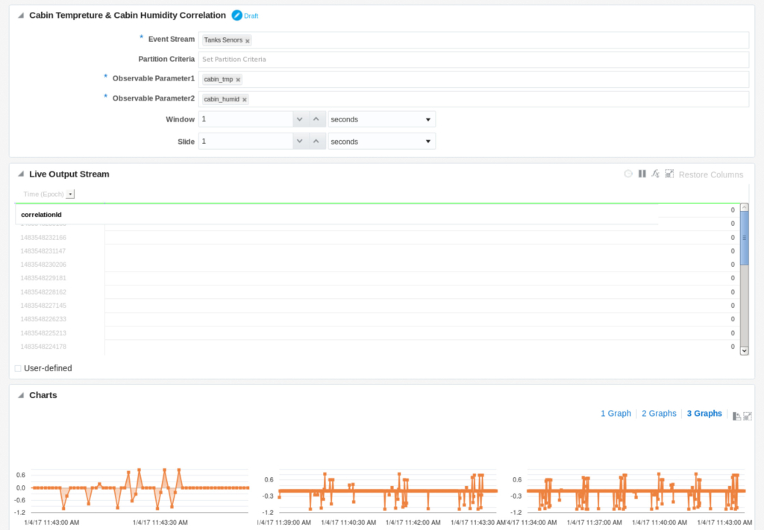764x530 pixels.
Task: Select the 3 Graphs view
Action: tap(704, 413)
